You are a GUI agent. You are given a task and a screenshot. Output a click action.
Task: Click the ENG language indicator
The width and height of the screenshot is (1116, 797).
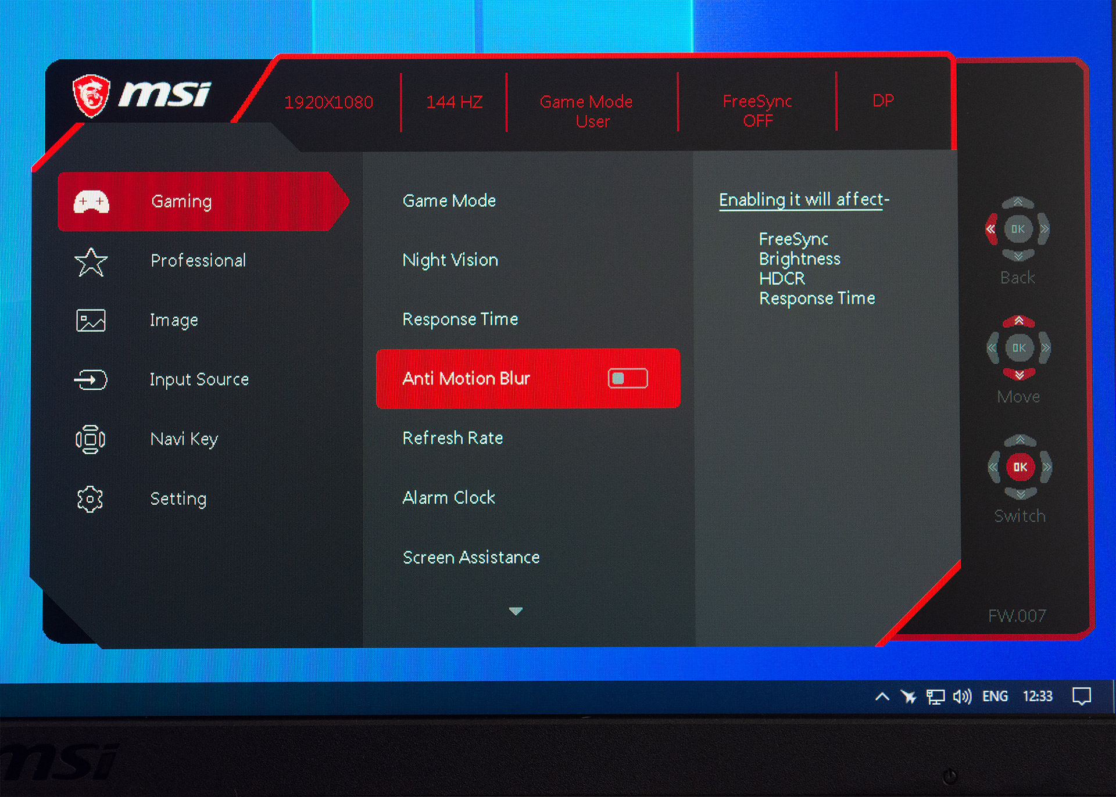tap(995, 697)
